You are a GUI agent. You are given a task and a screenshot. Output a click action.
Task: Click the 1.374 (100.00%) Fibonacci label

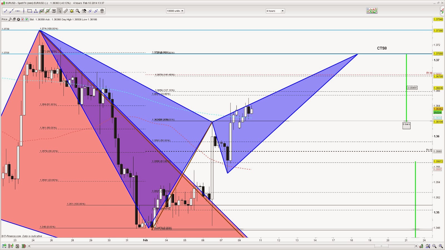click(x=49, y=29)
